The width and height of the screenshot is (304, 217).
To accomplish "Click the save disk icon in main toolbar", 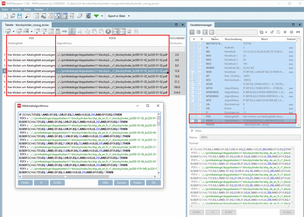I will click(20, 16).
